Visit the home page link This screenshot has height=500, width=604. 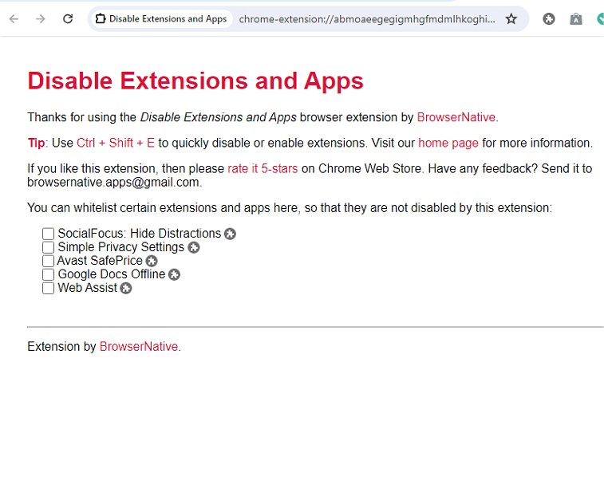point(448,144)
